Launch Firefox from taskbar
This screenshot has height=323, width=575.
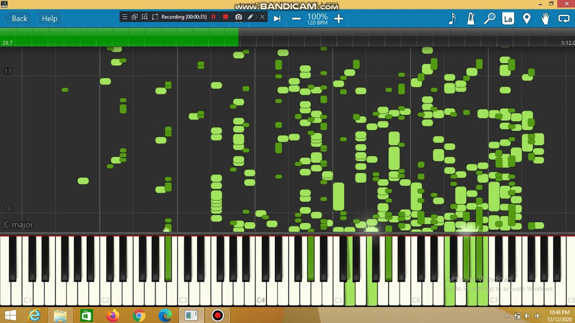click(x=113, y=316)
